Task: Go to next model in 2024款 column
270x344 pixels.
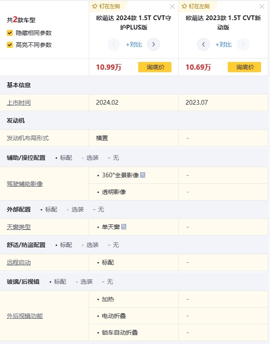Action: [154, 44]
